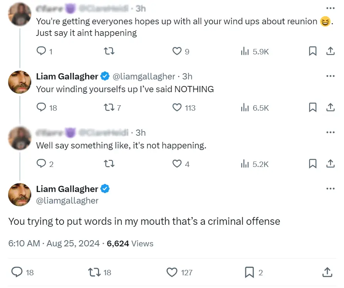344x288 pixels.
Task: Open replies on the bottom tweet
Action: click(x=17, y=272)
